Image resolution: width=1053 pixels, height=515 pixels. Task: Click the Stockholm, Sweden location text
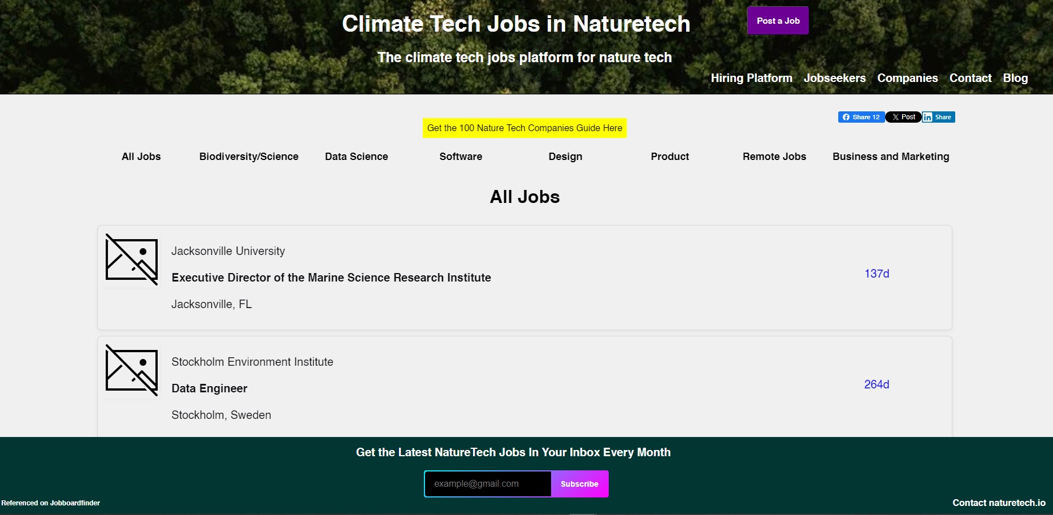[221, 415]
